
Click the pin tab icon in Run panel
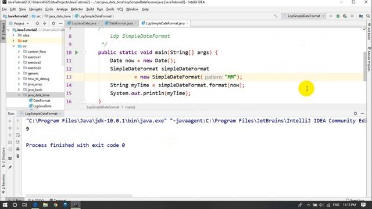(10, 167)
